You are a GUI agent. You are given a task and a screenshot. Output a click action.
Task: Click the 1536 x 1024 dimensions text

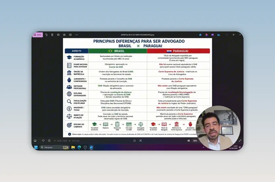[x=62, y=141]
